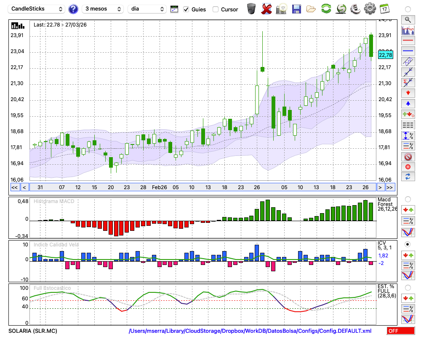Click the green refresh arrows icon
Screen dimensions: 421x337
326,9
